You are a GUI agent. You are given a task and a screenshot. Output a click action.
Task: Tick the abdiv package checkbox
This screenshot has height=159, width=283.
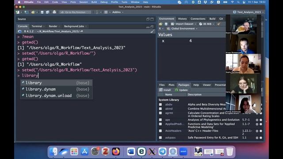[160, 104]
